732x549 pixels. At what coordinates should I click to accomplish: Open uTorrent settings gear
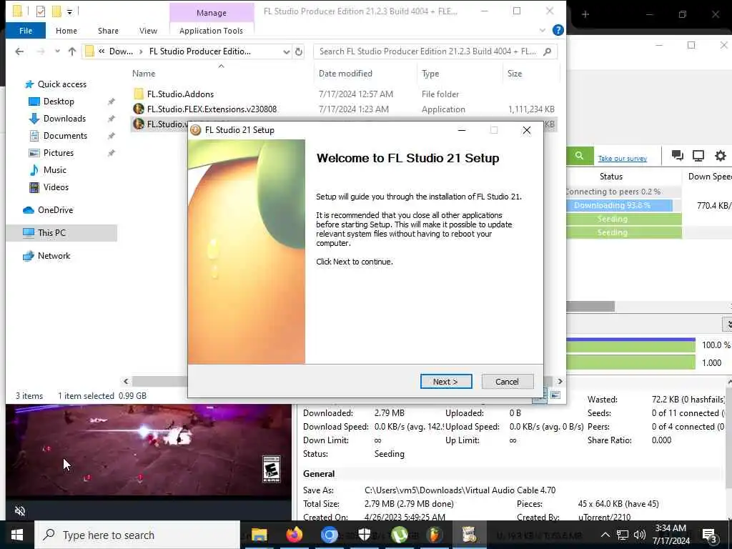click(721, 156)
